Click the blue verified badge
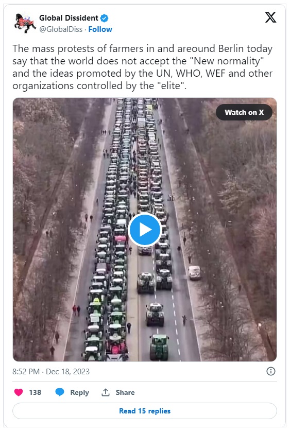This screenshot has height=433, width=290. pyautogui.click(x=105, y=18)
